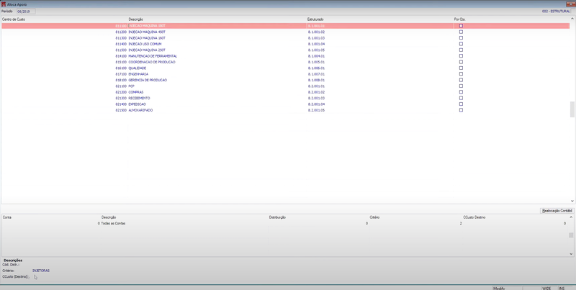Select the EXPEDICAO cost center row
Image resolution: width=576 pixels, height=290 pixels.
coord(285,104)
